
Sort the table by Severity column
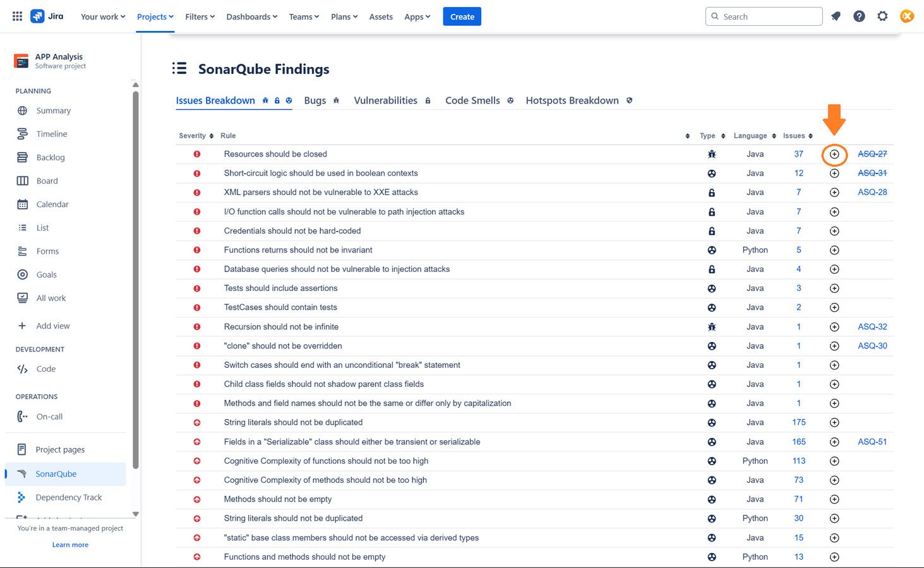[x=196, y=136]
